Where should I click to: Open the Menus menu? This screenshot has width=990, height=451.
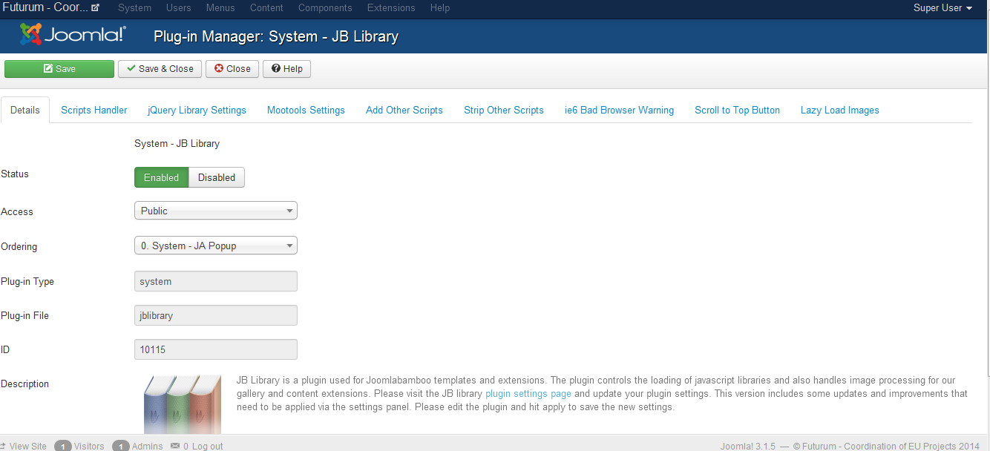click(220, 8)
